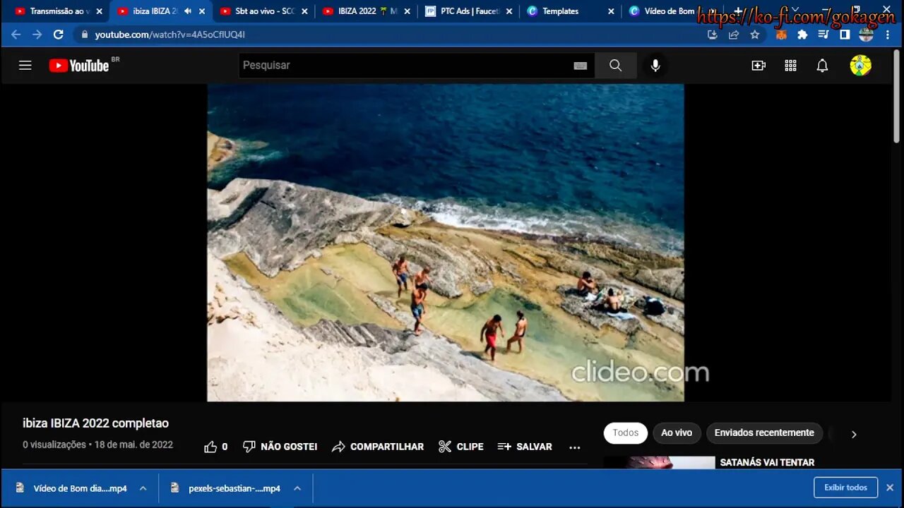Click the search magnifier button
904x508 pixels.
click(x=616, y=66)
